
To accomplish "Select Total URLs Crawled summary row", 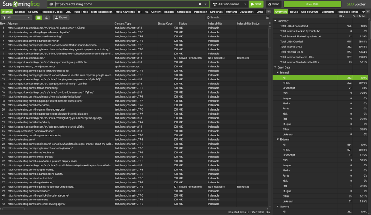I will (x=320, y=41).
